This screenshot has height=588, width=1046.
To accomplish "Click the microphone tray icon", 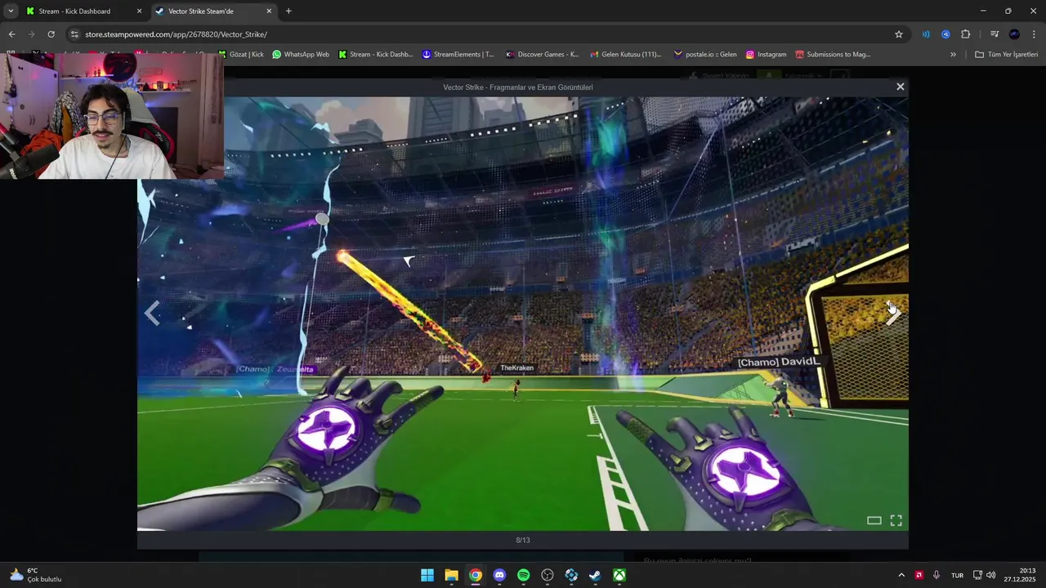I will 936,575.
